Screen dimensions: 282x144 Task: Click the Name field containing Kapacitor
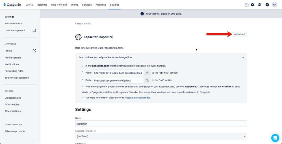point(161,123)
